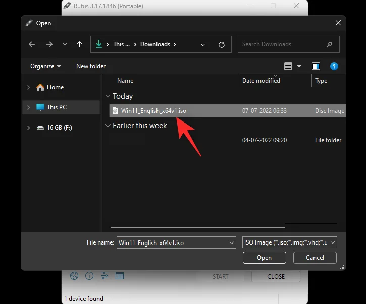Go up one folder level

(79, 44)
